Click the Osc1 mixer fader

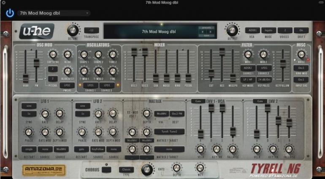coord(134,52)
